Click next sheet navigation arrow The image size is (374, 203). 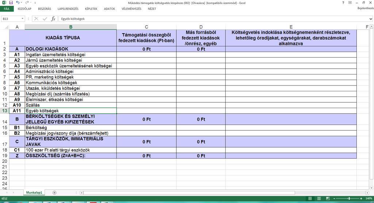click(14, 192)
